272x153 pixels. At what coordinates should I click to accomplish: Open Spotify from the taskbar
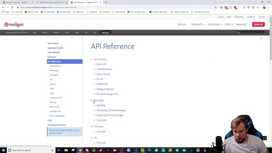(x=94, y=150)
